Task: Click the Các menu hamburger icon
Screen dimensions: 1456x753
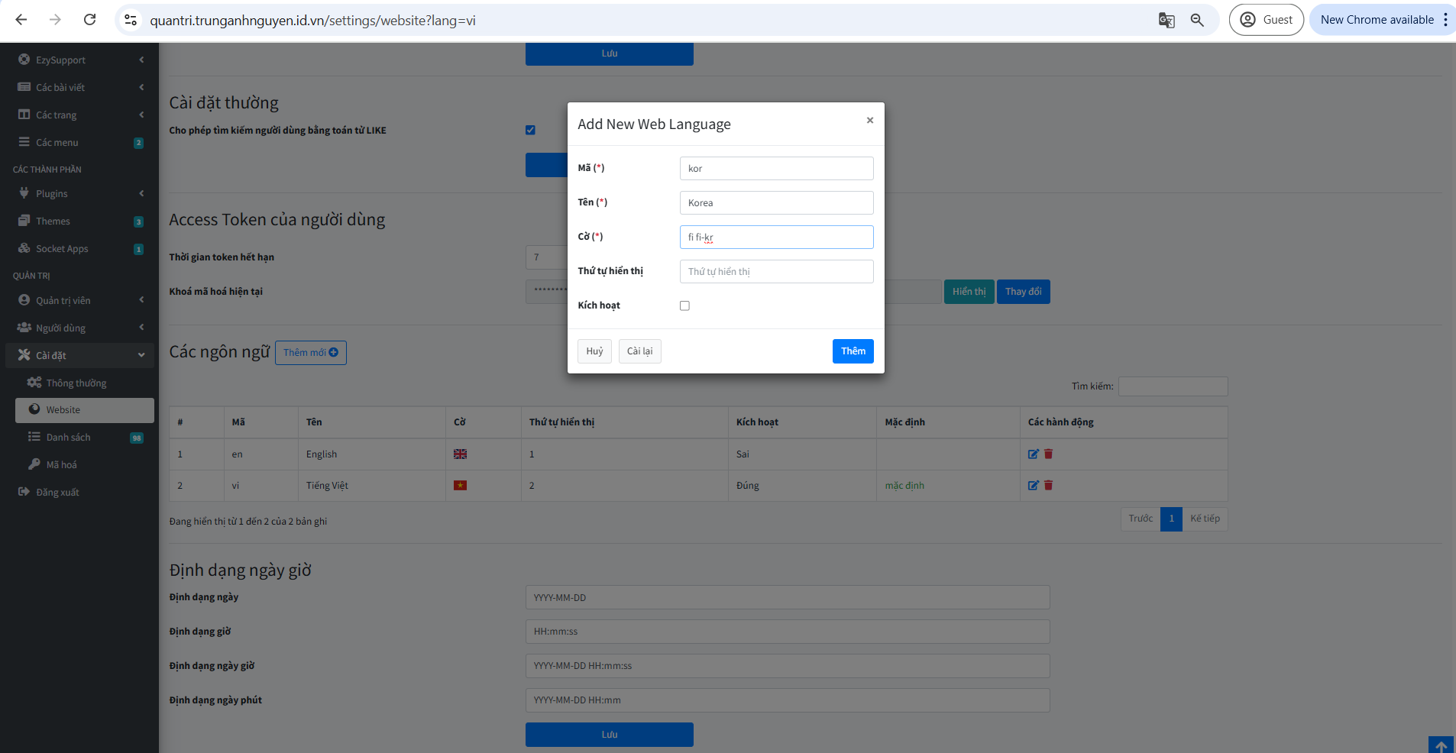Action: point(24,142)
